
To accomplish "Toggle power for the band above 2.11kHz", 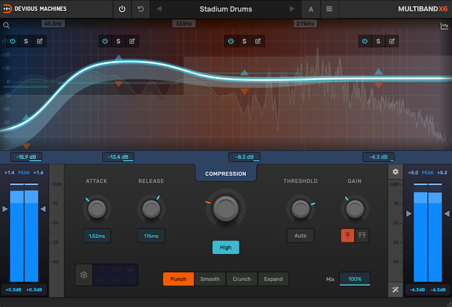I will (365, 41).
